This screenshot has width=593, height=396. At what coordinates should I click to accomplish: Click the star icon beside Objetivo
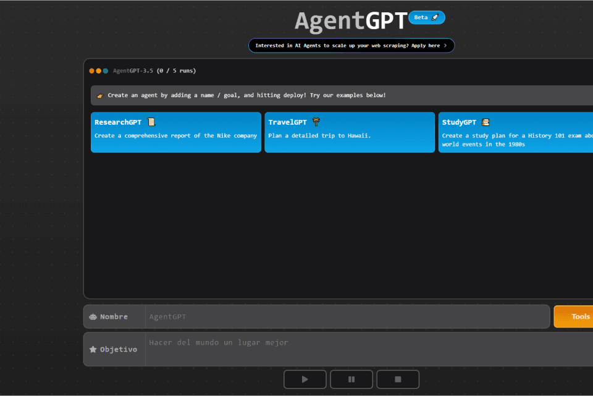[x=93, y=349]
